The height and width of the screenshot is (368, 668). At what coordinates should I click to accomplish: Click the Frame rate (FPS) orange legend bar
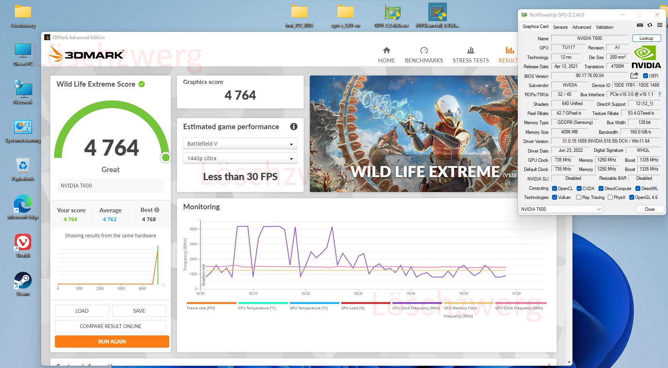point(212,303)
